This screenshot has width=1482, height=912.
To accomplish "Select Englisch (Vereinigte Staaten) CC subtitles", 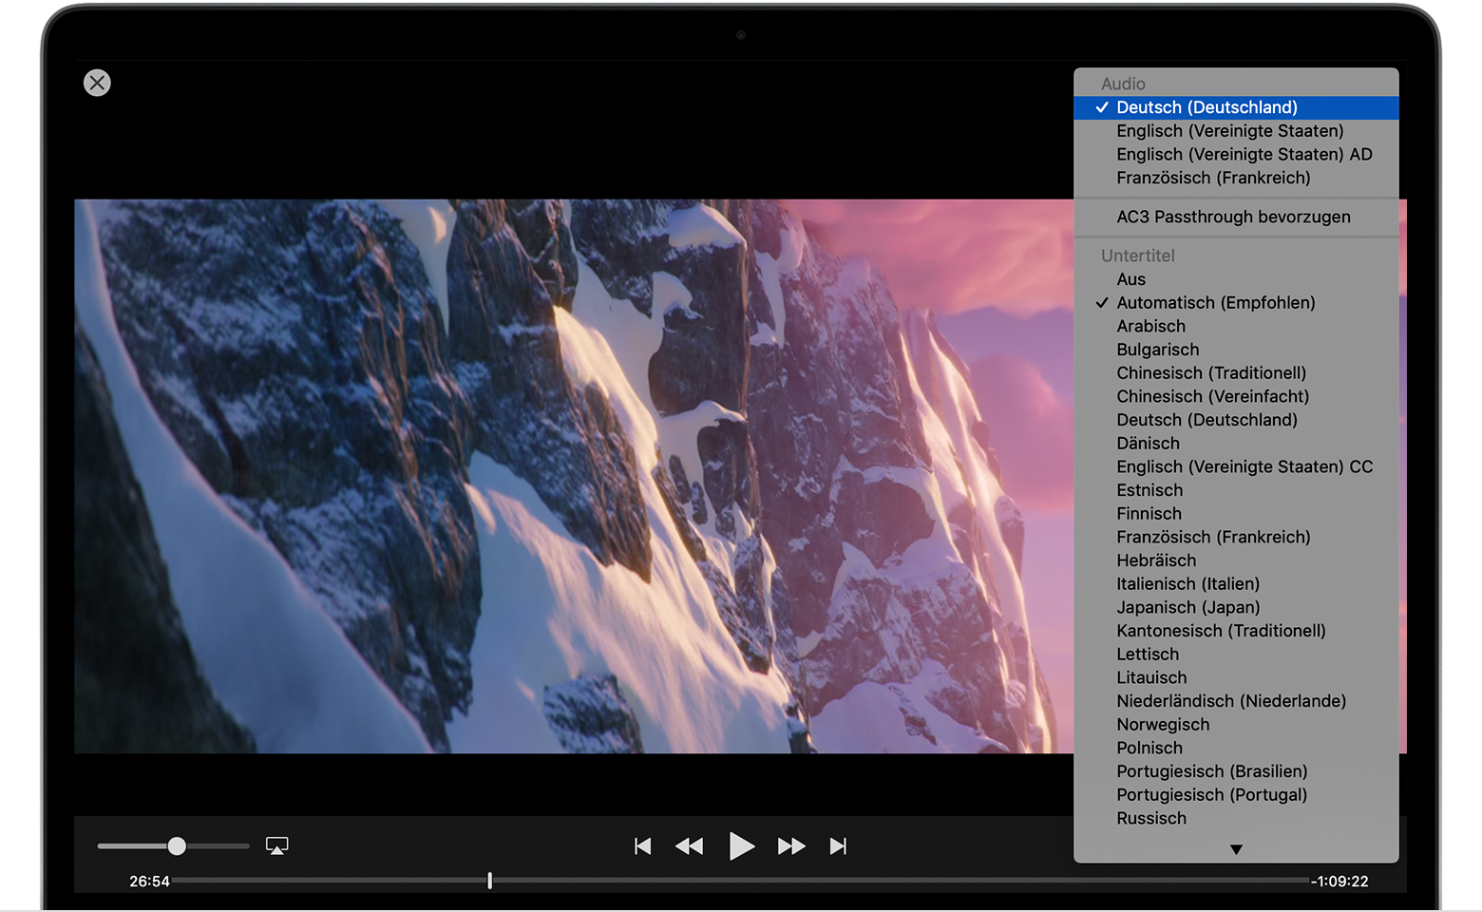I will 1244,466.
